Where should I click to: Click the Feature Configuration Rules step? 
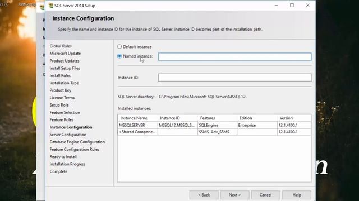(x=75, y=149)
